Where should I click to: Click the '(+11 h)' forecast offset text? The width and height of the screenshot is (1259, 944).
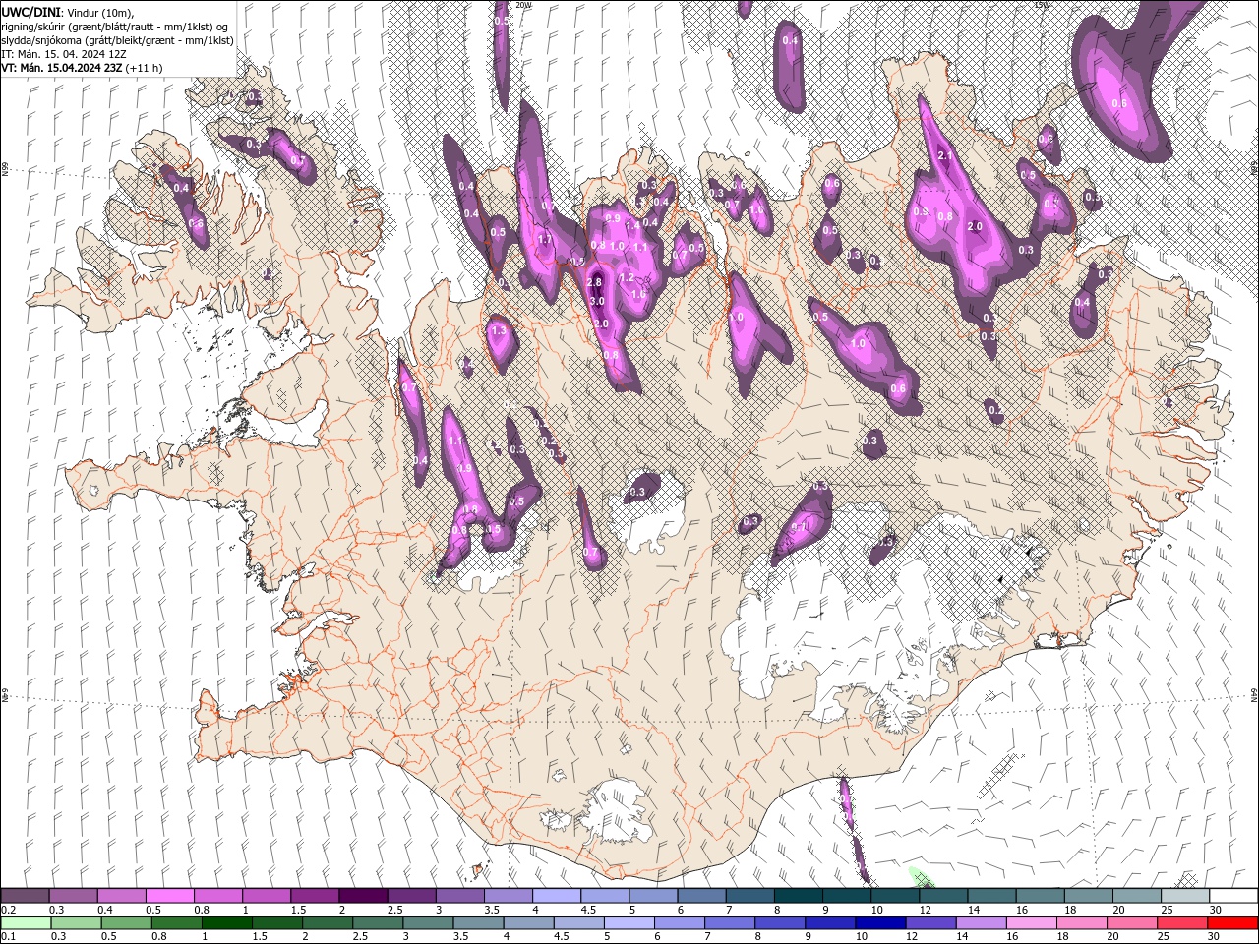(145, 68)
